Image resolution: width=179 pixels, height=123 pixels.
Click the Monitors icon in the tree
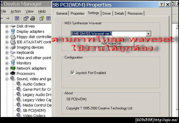tap(13, 63)
